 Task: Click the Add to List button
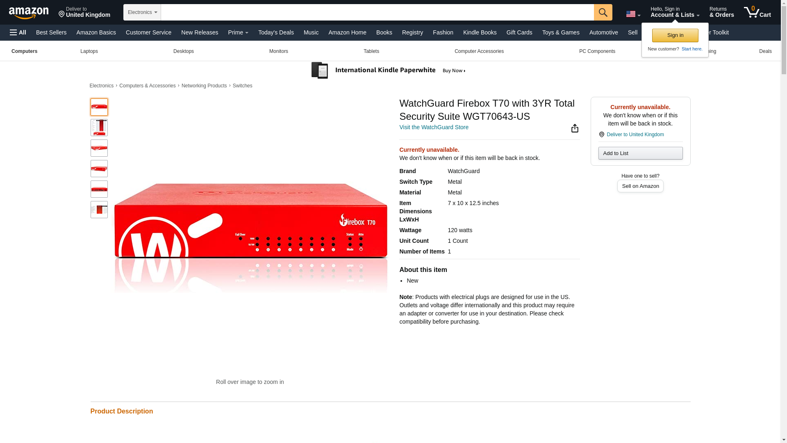[x=640, y=153]
